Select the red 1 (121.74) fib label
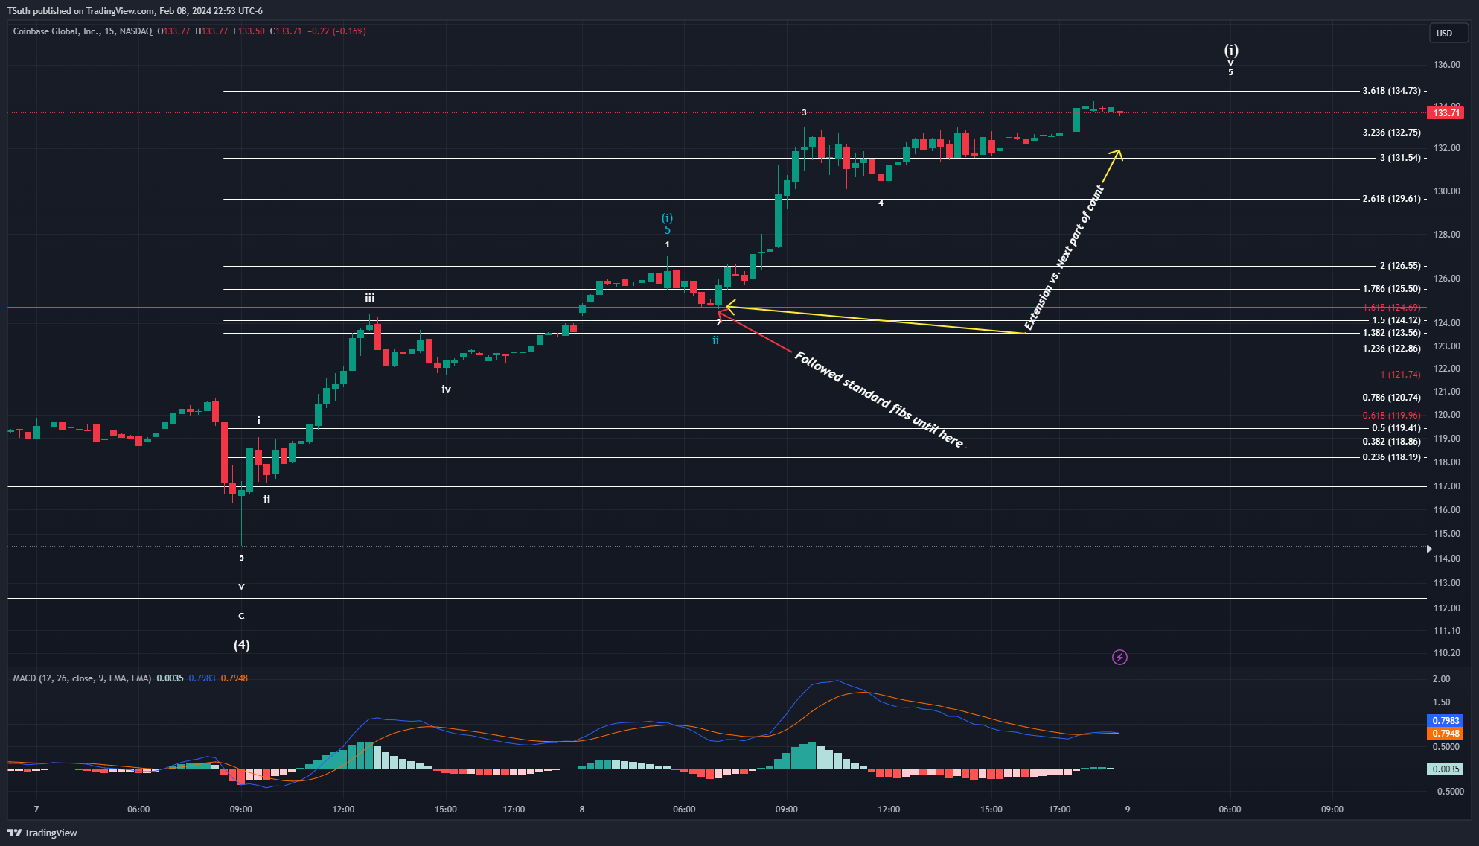 pos(1400,375)
